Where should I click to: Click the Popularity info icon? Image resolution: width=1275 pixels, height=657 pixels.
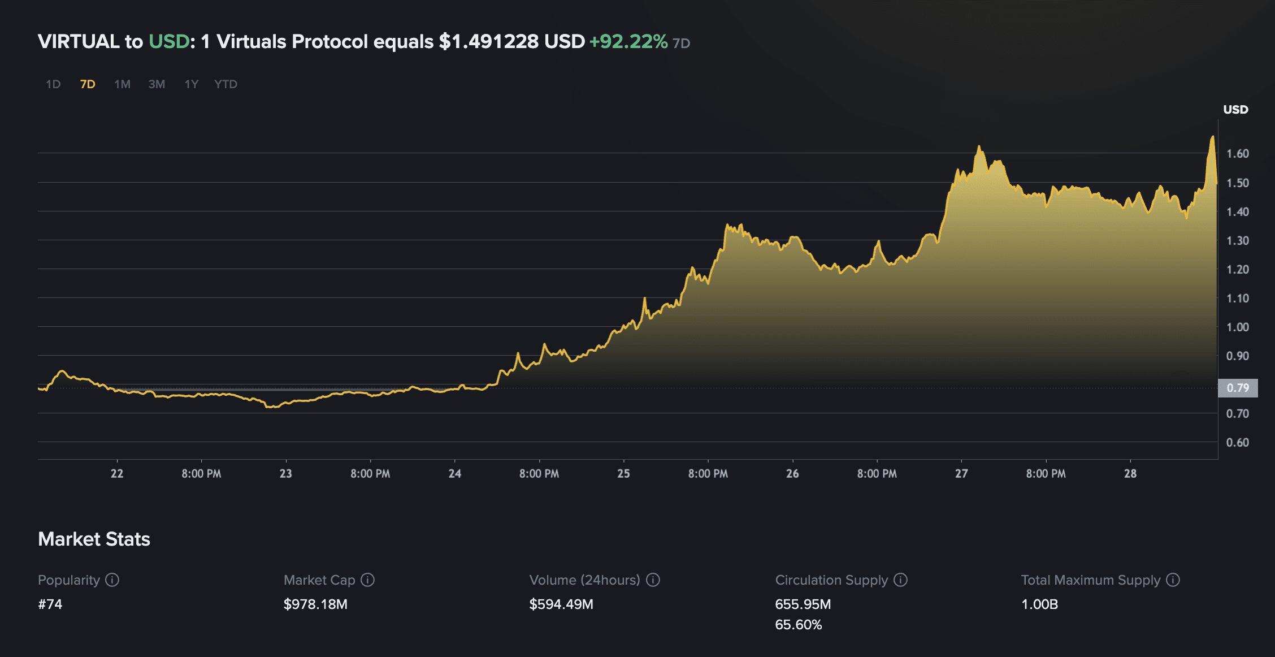coord(112,580)
